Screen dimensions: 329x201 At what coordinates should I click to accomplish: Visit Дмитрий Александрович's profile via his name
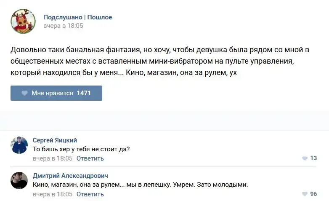click(70, 176)
